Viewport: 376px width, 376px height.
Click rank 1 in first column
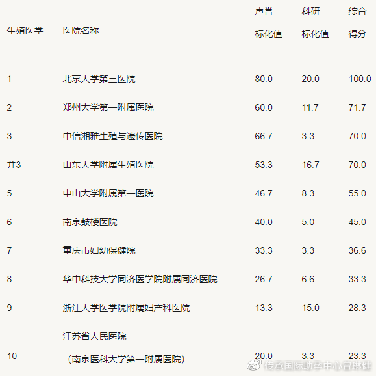(x=9, y=79)
